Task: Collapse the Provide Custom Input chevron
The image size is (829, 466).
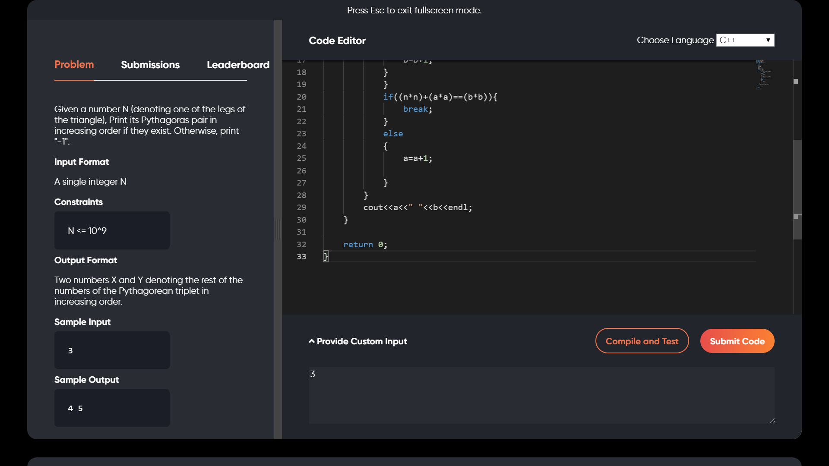Action: click(311, 341)
